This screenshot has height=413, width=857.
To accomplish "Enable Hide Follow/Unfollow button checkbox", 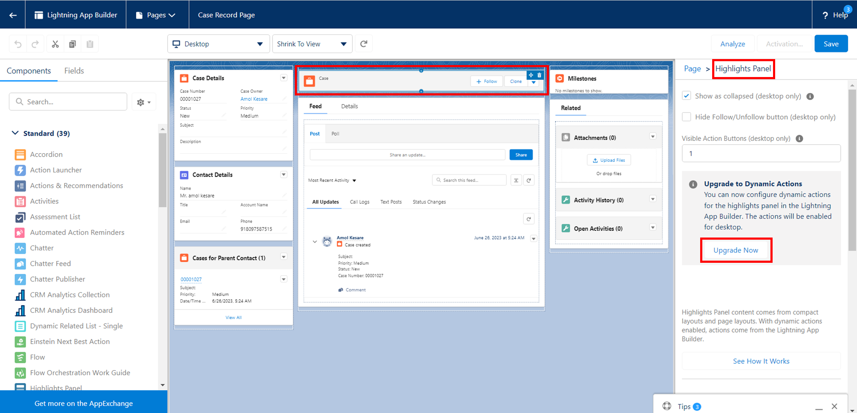I will [x=686, y=117].
